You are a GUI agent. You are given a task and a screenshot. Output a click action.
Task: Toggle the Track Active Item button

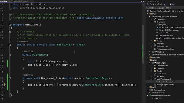pyautogui.click(x=165, y=5)
